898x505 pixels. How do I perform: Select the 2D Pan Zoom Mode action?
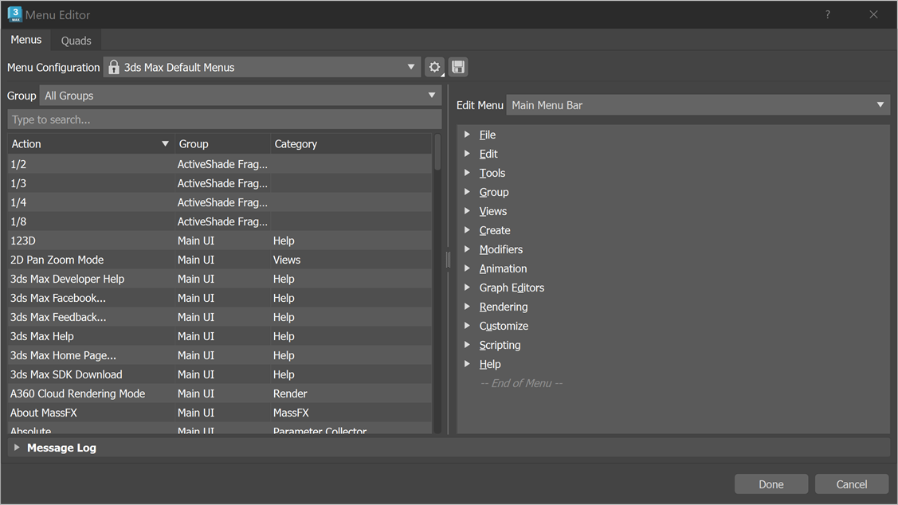57,260
